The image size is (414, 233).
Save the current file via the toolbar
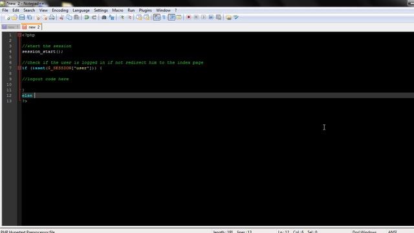22,17
